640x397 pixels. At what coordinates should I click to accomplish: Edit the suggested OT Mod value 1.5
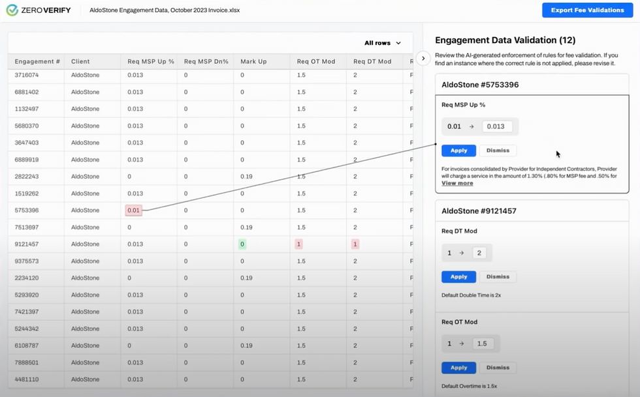tap(483, 344)
